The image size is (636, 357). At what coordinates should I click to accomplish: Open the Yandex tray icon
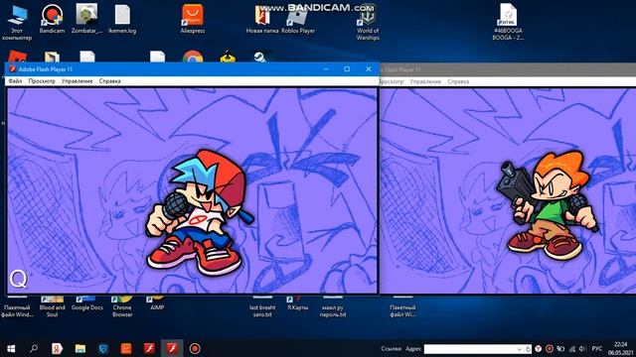[539, 348]
